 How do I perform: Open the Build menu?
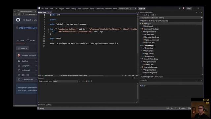tap(67, 9)
